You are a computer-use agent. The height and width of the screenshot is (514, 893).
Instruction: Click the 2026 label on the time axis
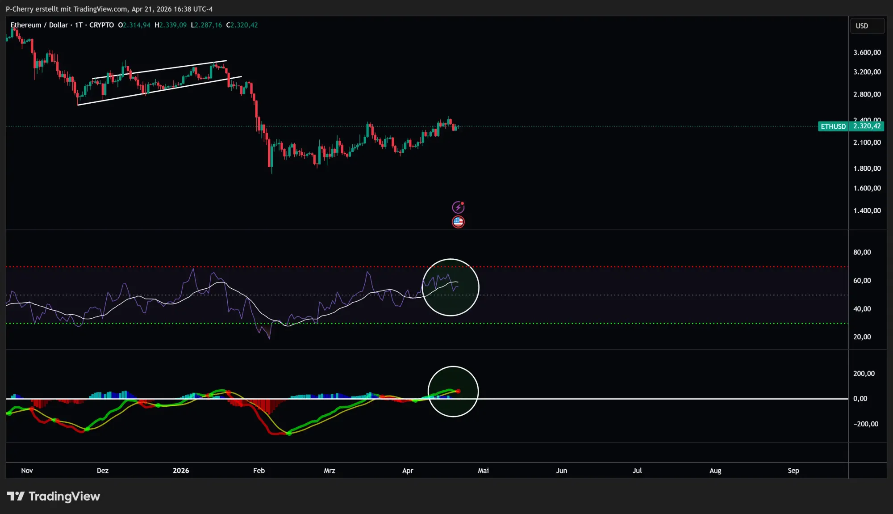[181, 471]
